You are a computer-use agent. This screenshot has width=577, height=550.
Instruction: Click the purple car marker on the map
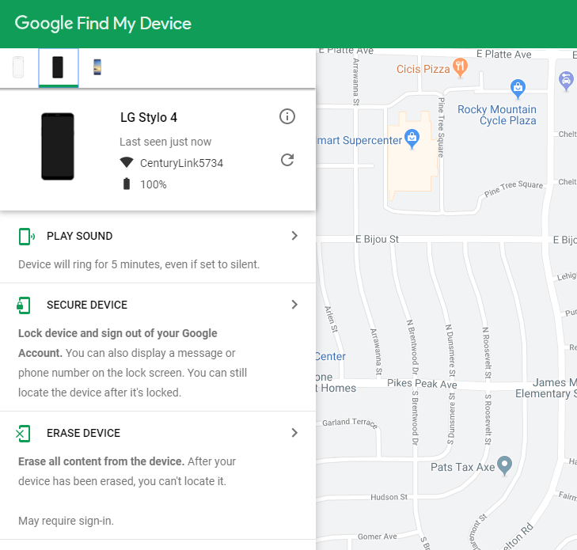566,82
